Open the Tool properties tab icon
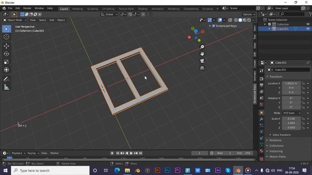The width and height of the screenshot is (312, 175). pyautogui.click(x=261, y=71)
